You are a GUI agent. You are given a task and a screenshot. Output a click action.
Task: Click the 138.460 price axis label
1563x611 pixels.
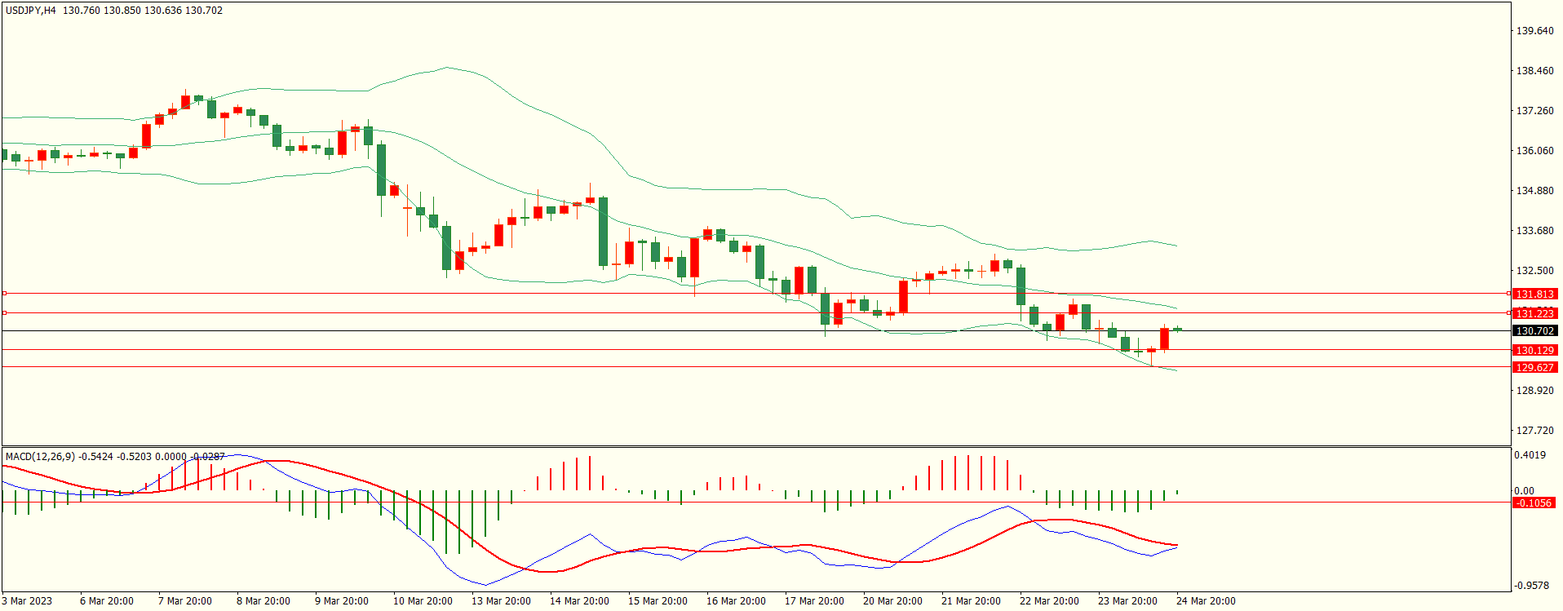1534,71
